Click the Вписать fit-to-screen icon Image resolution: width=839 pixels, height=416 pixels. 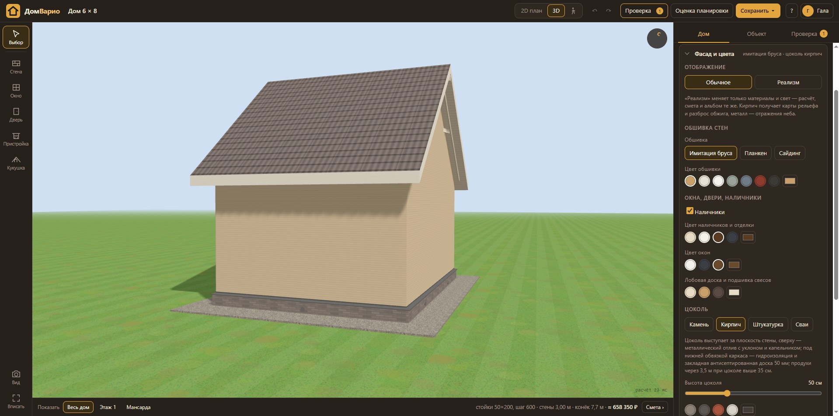click(x=16, y=402)
